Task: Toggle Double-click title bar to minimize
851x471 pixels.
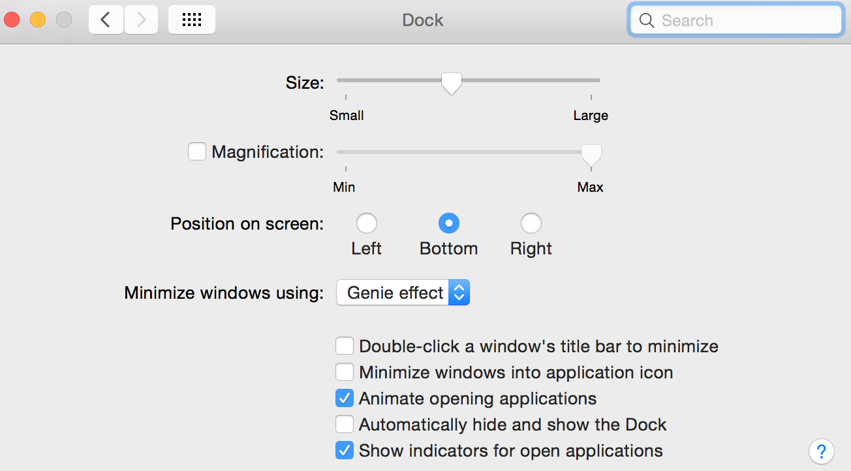Action: pyautogui.click(x=345, y=346)
